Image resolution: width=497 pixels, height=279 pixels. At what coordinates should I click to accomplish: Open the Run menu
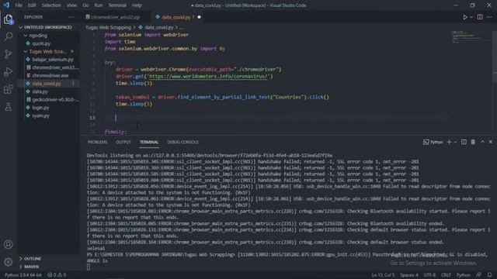(x=99, y=5)
